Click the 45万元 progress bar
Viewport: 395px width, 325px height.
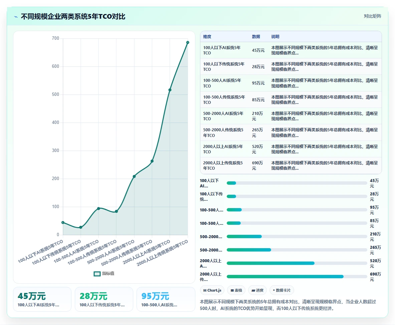pyautogui.click(x=297, y=183)
